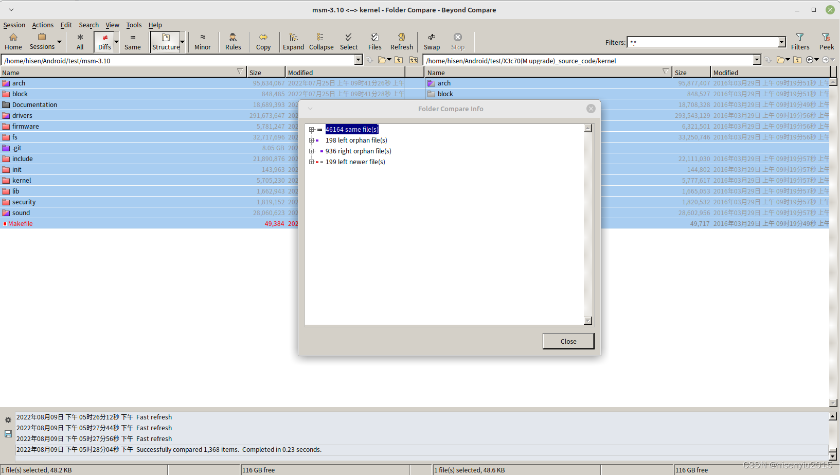
Task: Open the View menu
Action: [112, 25]
